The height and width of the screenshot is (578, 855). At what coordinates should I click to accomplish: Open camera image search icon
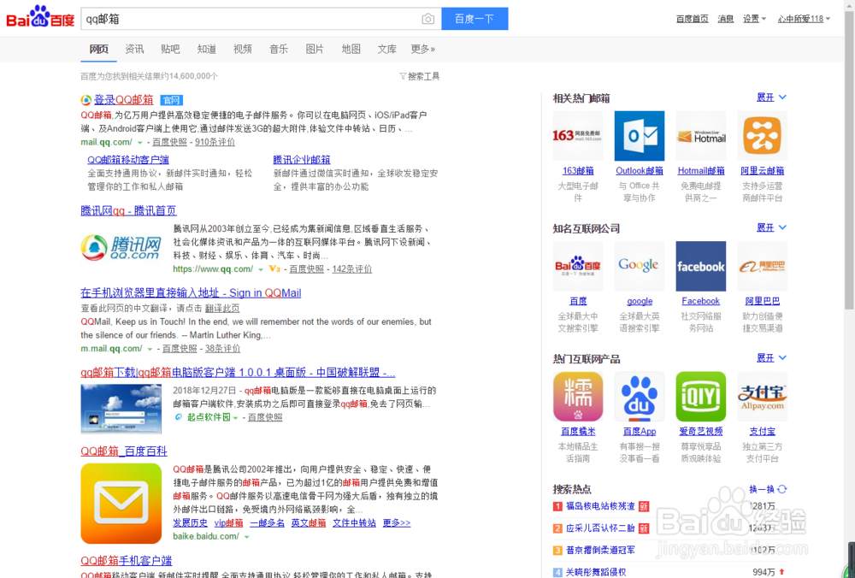point(428,19)
